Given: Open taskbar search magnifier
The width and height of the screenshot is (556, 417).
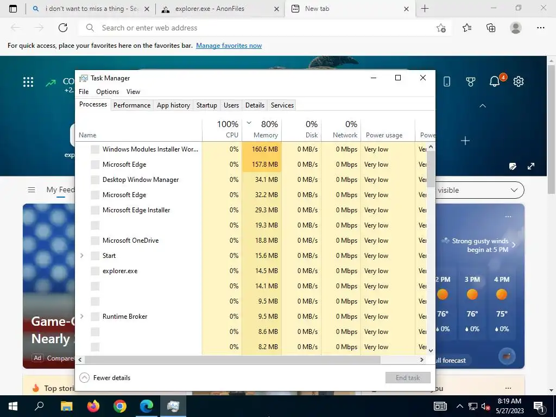Looking at the screenshot, I should click(39, 406).
